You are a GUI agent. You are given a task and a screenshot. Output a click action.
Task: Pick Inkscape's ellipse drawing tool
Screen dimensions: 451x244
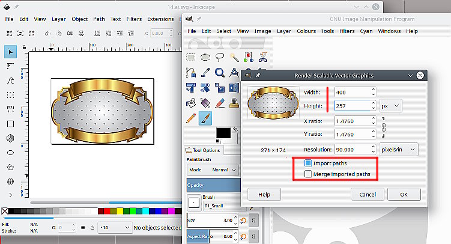[10, 153]
